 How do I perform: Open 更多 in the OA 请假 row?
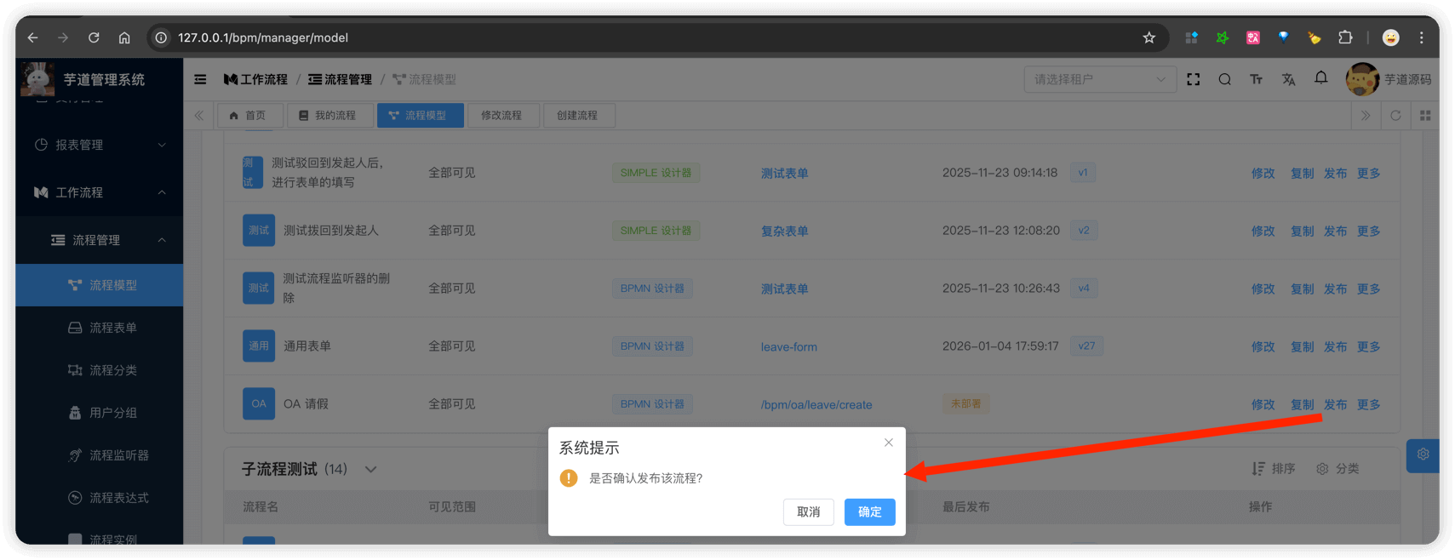tap(1368, 404)
